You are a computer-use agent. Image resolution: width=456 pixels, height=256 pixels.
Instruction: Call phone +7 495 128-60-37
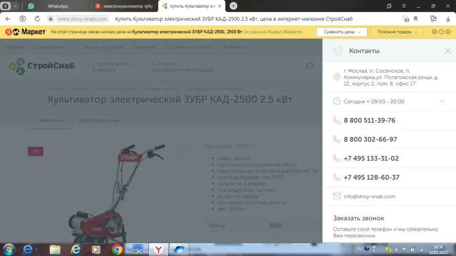[371, 178]
